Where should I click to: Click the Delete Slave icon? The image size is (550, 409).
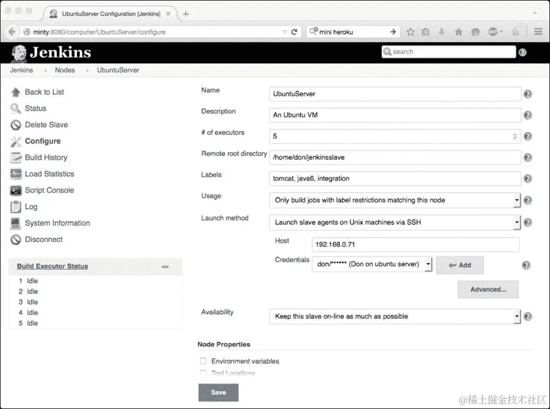tap(16, 124)
